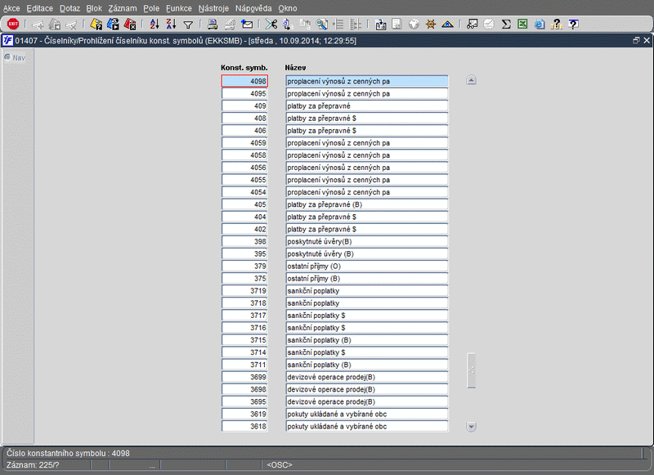Select the Konst. symb. field 4095
Image resolution: width=654 pixels, height=475 pixels.
[244, 93]
